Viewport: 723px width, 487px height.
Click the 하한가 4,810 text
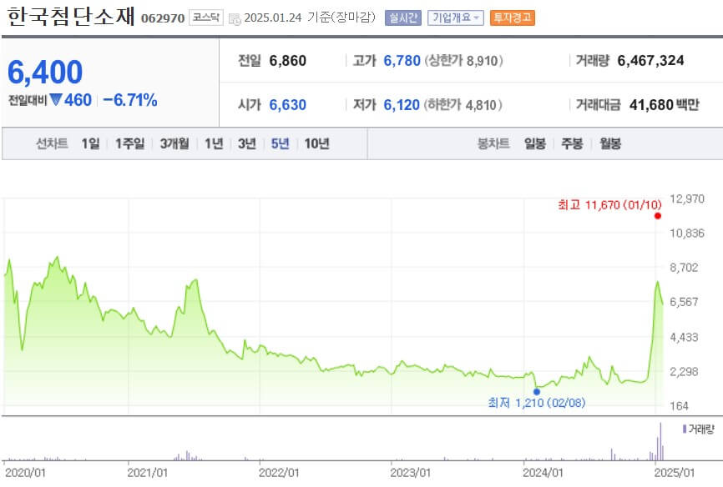463,105
